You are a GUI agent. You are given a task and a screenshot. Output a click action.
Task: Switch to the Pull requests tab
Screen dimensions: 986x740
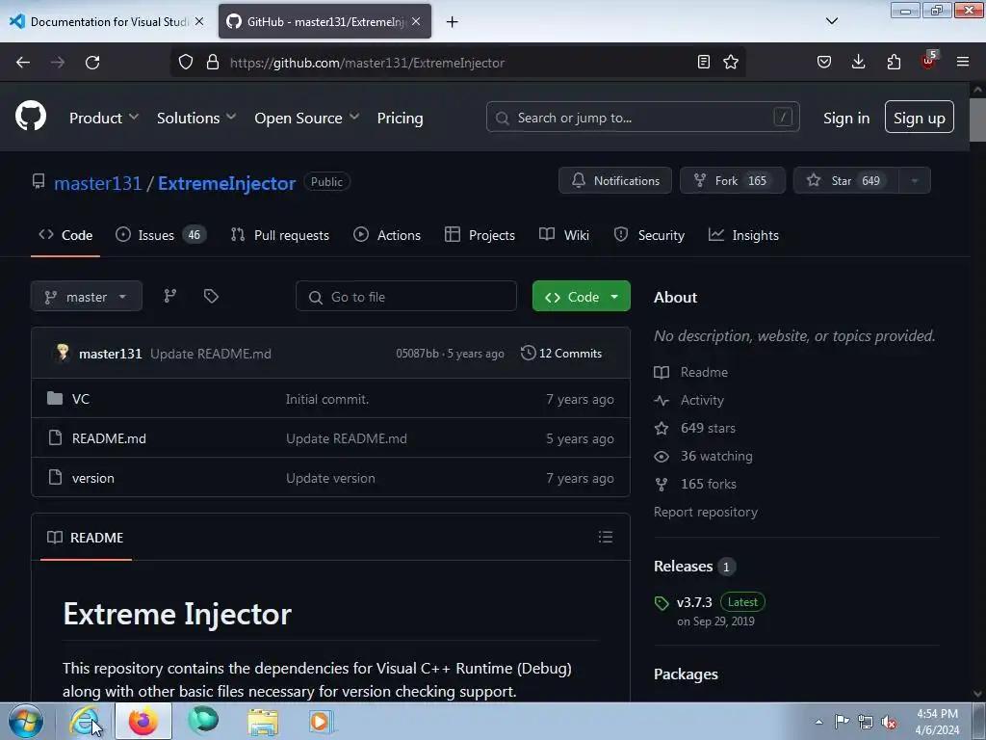click(x=280, y=235)
